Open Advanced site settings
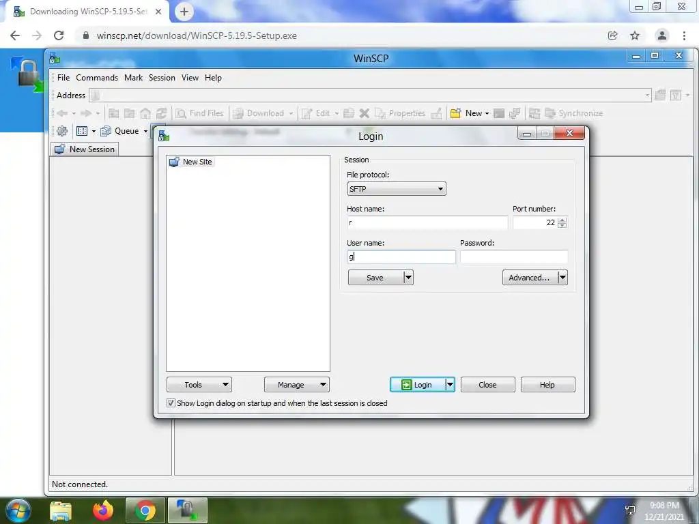The height and width of the screenshot is (524, 699). tap(529, 278)
